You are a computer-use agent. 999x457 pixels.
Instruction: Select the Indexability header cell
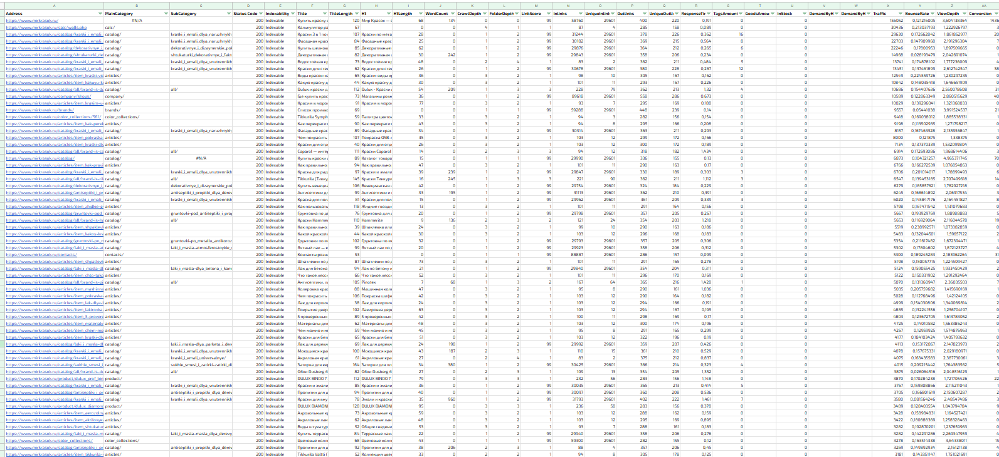[x=280, y=13]
